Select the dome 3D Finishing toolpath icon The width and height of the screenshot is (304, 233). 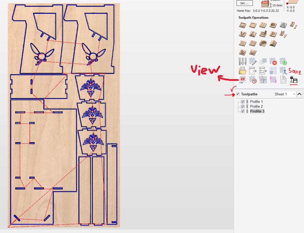253,52
